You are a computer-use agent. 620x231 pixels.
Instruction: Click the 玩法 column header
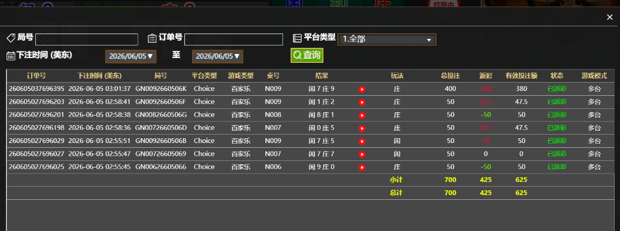[397, 75]
